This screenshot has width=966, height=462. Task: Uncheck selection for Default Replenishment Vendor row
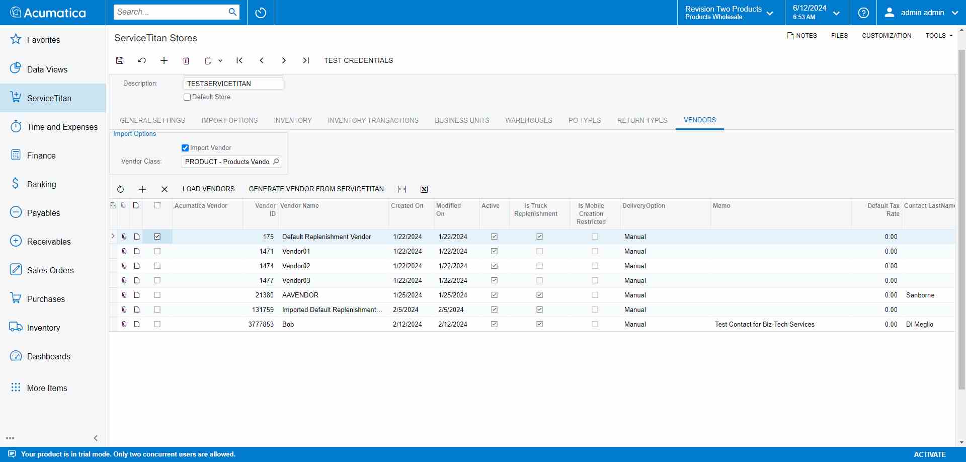pyautogui.click(x=157, y=237)
